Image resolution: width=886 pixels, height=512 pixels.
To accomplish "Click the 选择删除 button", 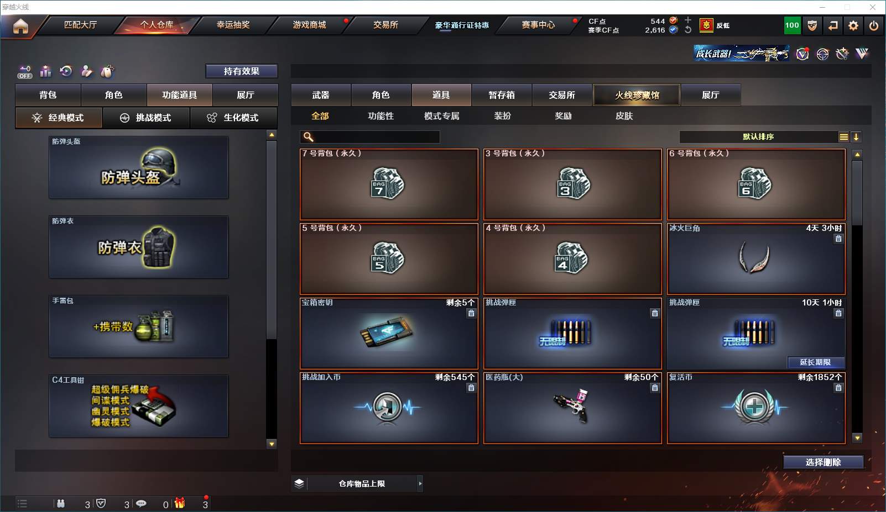I will pos(824,462).
